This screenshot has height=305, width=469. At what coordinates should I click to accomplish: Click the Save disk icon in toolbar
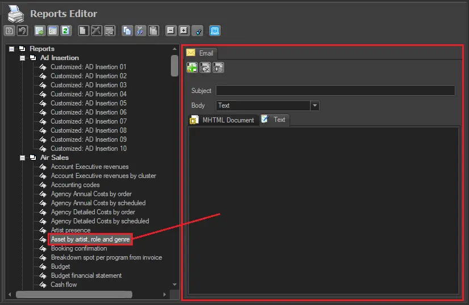pos(9,31)
